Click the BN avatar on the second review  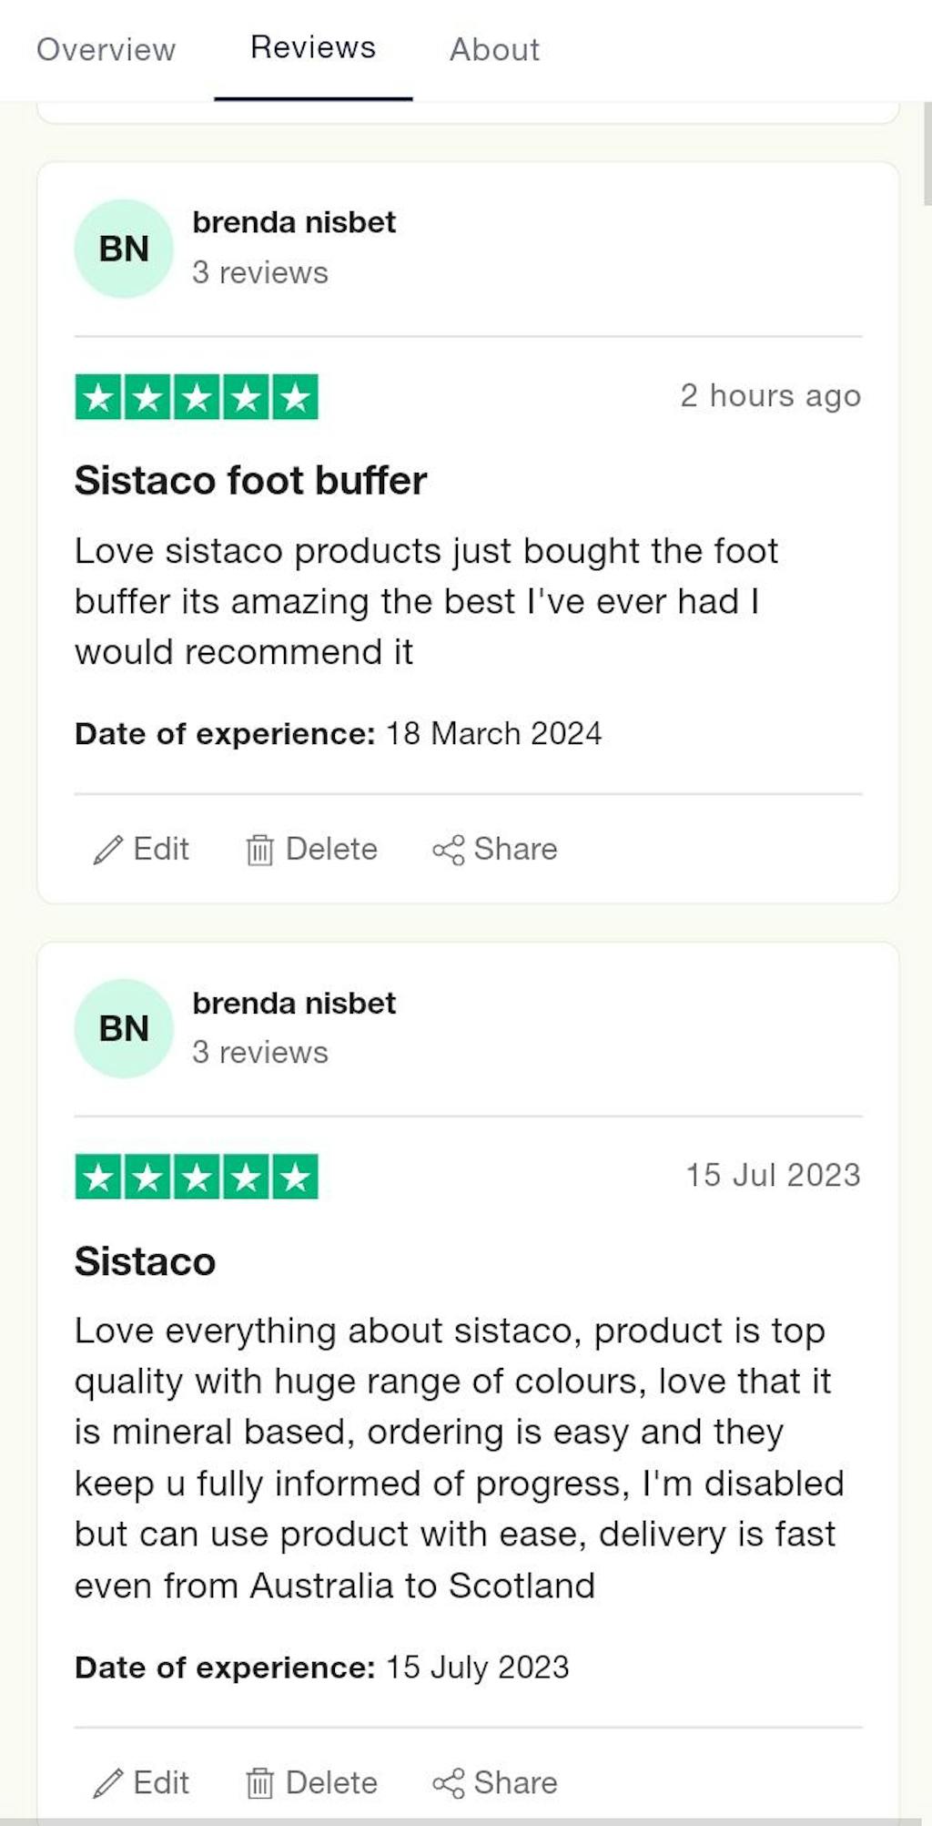coord(124,1028)
